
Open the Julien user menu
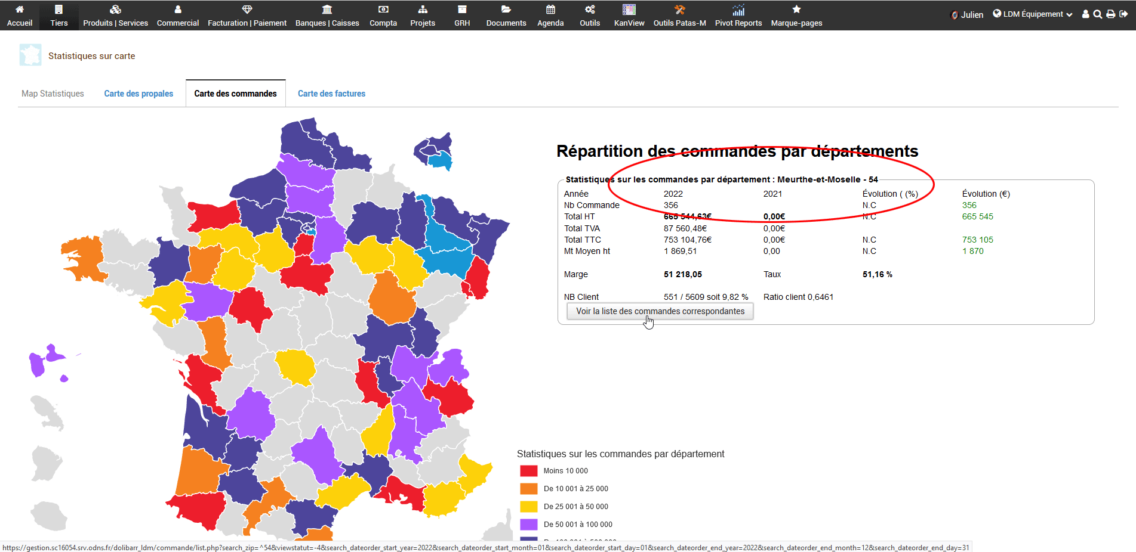[x=966, y=15]
